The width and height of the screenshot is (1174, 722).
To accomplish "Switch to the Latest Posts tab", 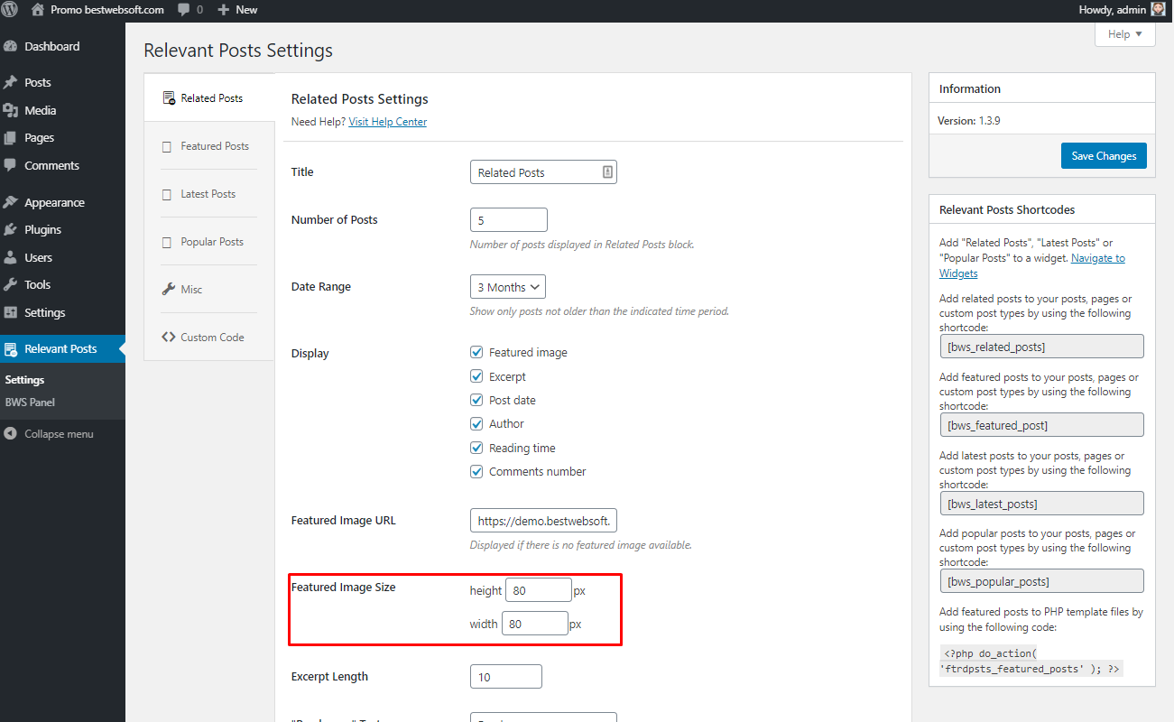I will (209, 194).
